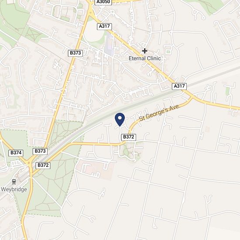240x240 pixels.
Task: Click the pink shaded site south of B372
Action: point(96,169)
